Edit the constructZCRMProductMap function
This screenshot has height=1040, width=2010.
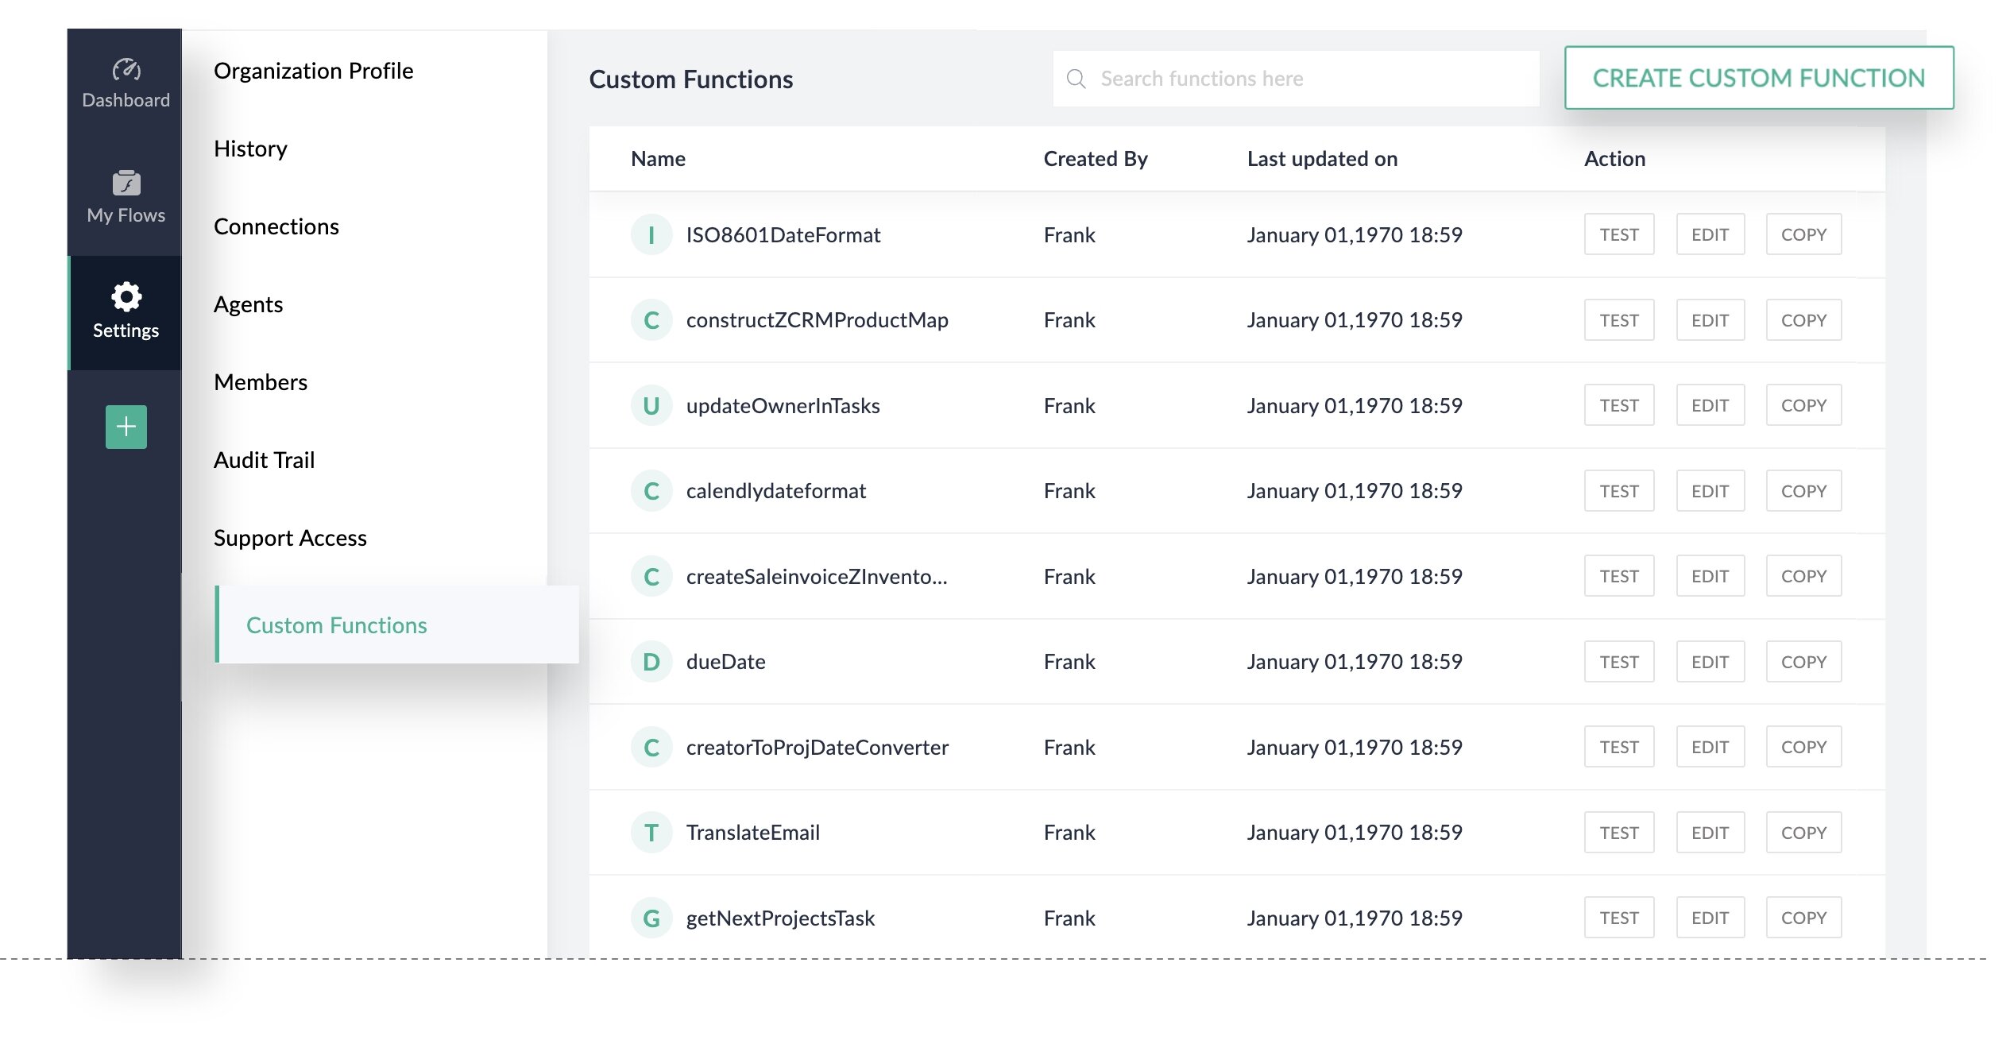[x=1712, y=319]
